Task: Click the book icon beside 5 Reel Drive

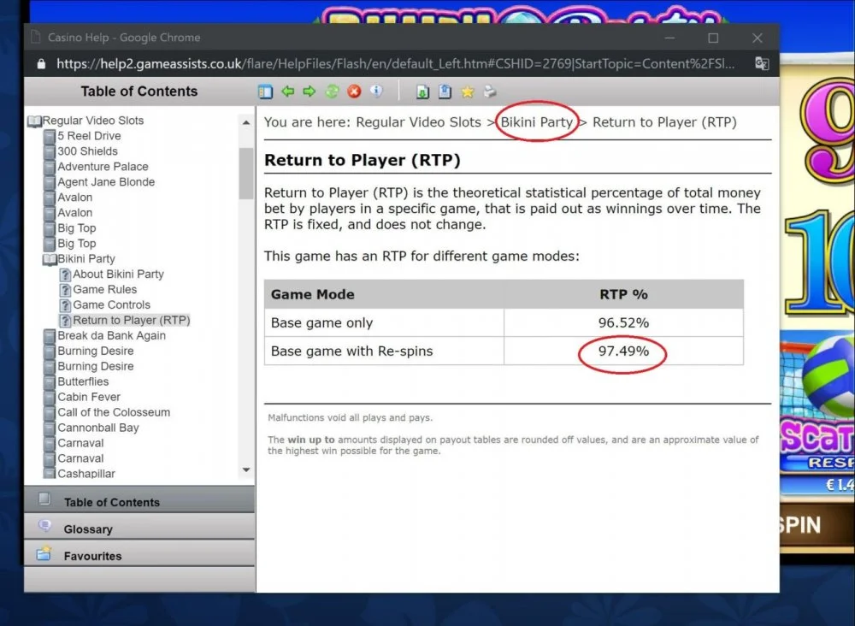Action: [x=50, y=136]
